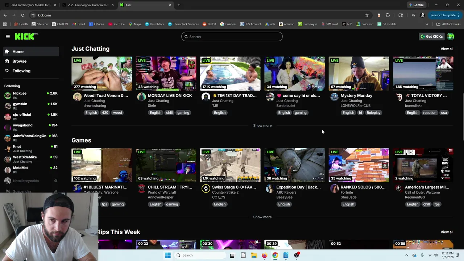Click Siefe channel avatar
This screenshot has width=464, height=261.
click(141, 97)
